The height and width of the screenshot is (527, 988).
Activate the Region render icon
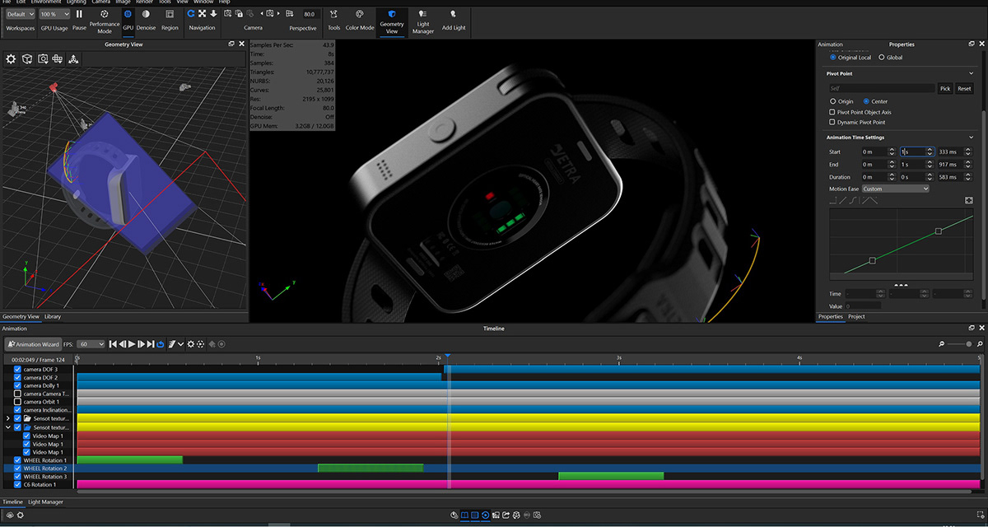point(170,14)
